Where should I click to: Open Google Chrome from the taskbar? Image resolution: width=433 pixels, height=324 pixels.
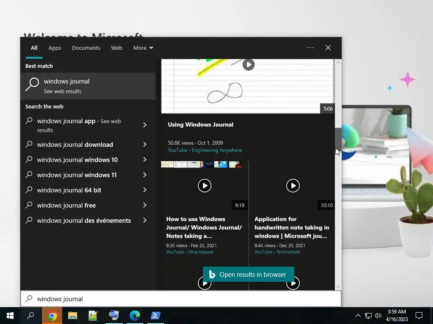52,316
